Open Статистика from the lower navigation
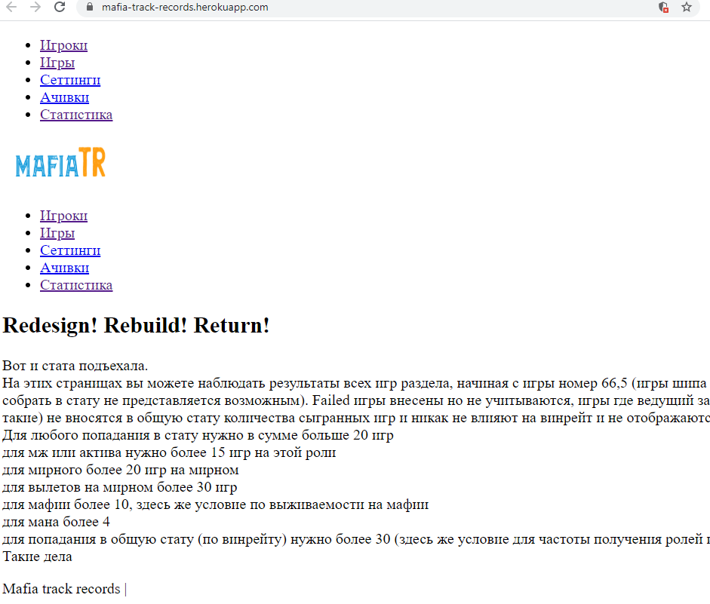 [76, 284]
